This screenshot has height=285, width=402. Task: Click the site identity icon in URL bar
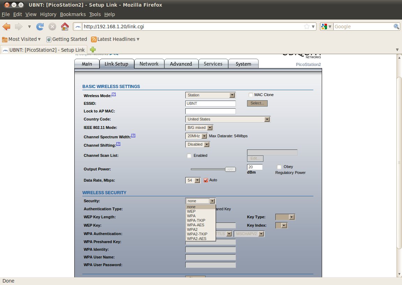[78, 27]
